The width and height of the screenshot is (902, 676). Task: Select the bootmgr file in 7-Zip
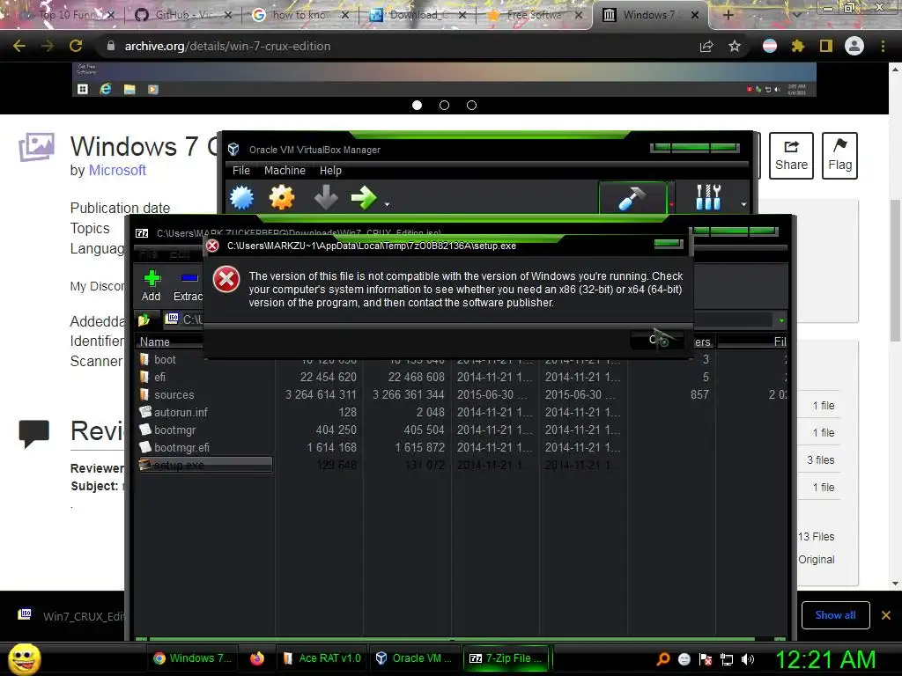(175, 430)
